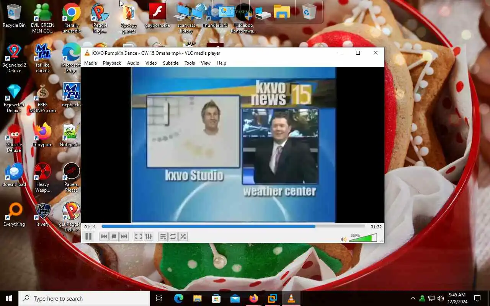Select the 'doesnt load' desktop shortcut

pyautogui.click(x=14, y=175)
